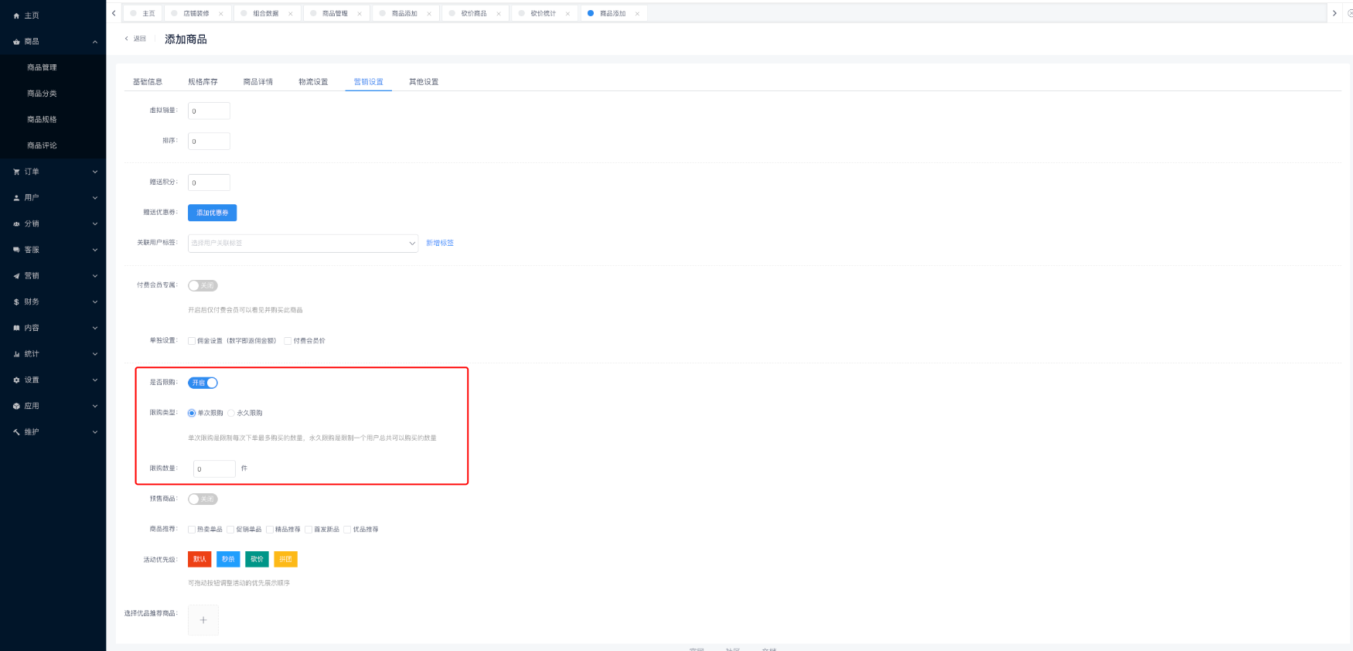Enable the 付费会员专属 toggle
This screenshot has height=651, width=1353.
pyautogui.click(x=203, y=285)
